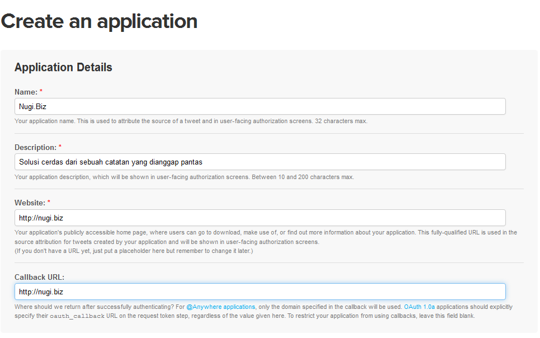Click inside the Callback URL field
Viewport: 540px width, 338px height.
point(260,292)
